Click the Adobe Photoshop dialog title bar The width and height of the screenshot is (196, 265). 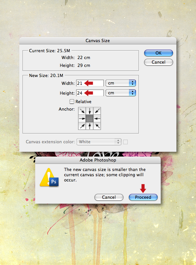98,160
